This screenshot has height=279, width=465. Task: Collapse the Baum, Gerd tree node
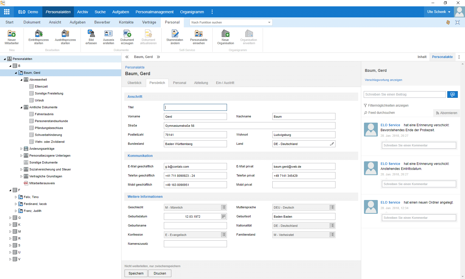point(16,73)
